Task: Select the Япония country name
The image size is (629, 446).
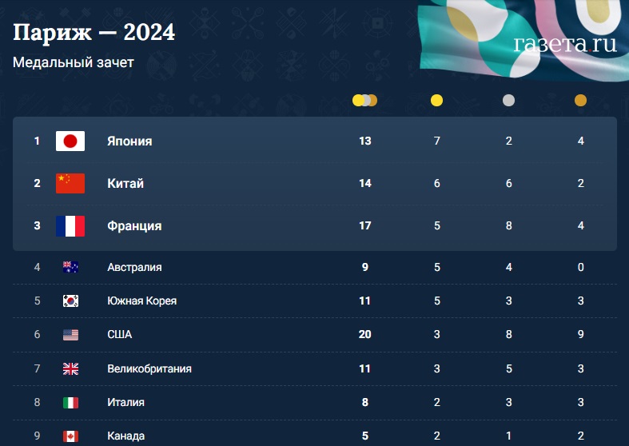Action: [x=129, y=141]
